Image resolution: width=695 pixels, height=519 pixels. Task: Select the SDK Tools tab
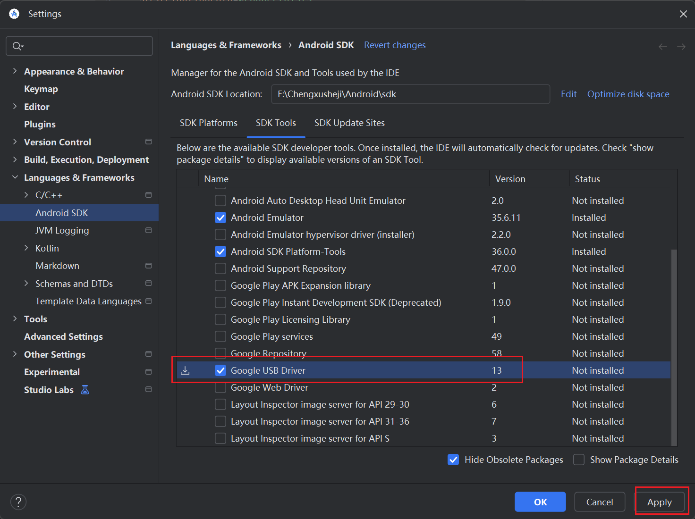(x=276, y=123)
